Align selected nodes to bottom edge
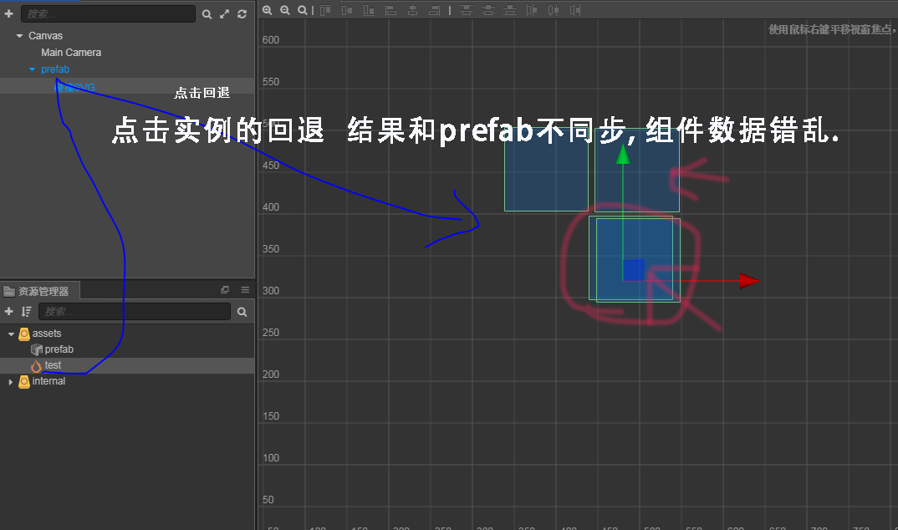 pyautogui.click(x=369, y=10)
